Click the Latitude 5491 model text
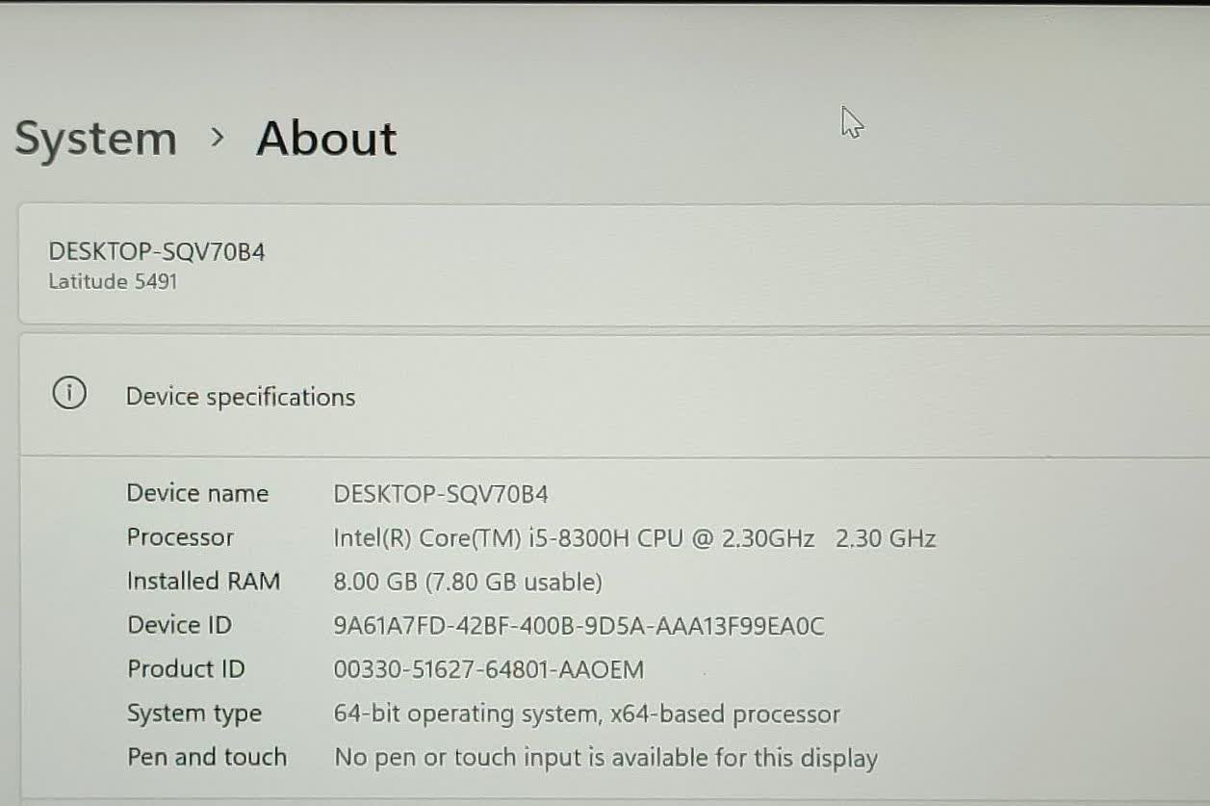 113,282
